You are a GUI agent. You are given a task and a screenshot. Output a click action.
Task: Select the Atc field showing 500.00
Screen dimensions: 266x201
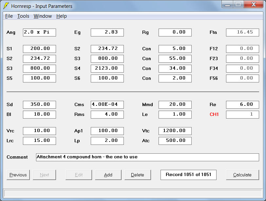pos(175,141)
